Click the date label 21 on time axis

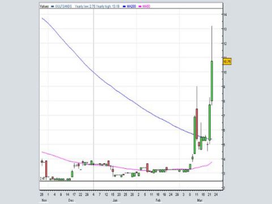point(210,194)
